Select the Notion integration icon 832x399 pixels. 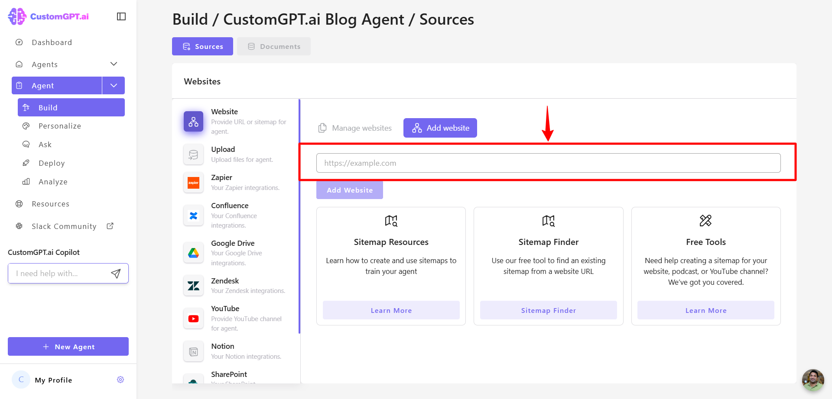coord(193,351)
